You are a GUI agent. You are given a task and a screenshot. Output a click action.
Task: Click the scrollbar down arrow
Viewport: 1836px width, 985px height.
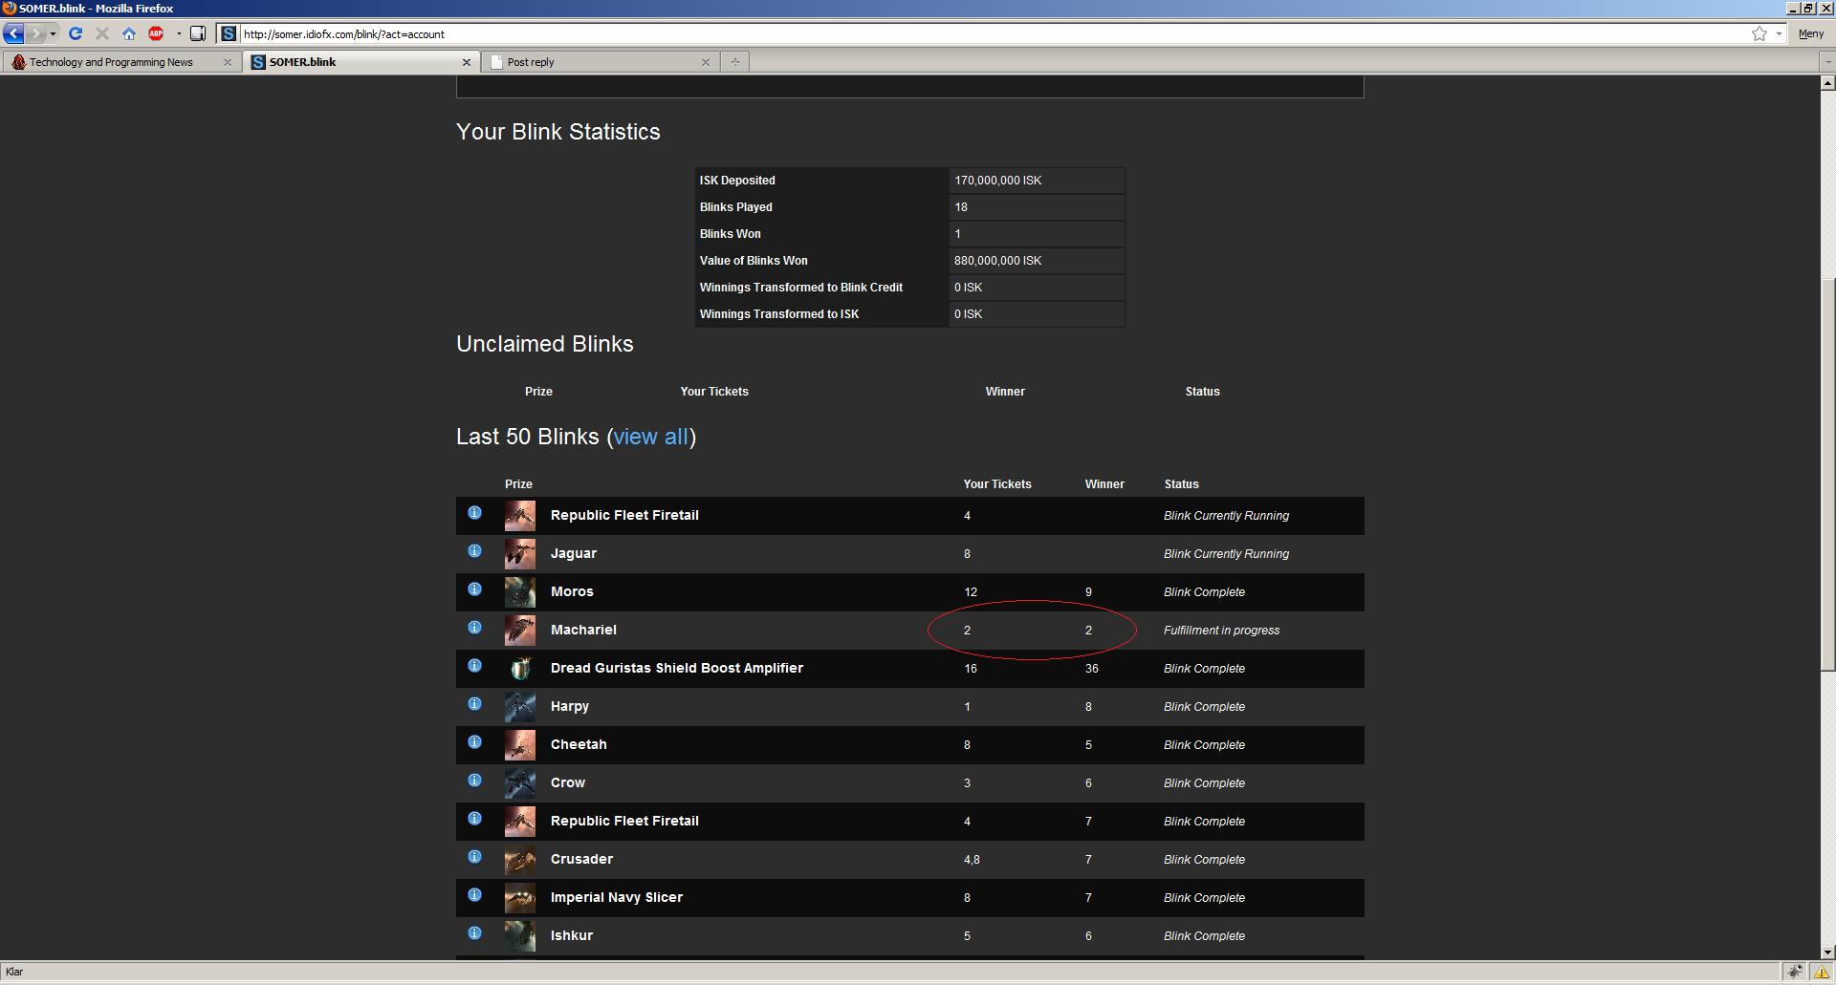(1827, 952)
